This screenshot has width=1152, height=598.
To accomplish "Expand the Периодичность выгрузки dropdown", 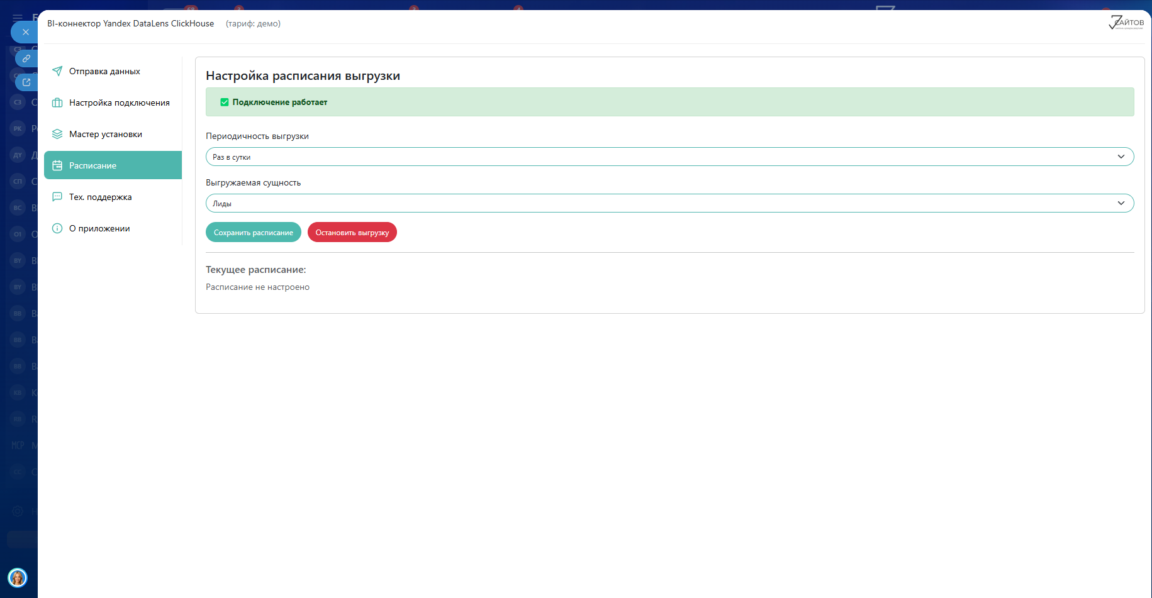I will 669,157.
